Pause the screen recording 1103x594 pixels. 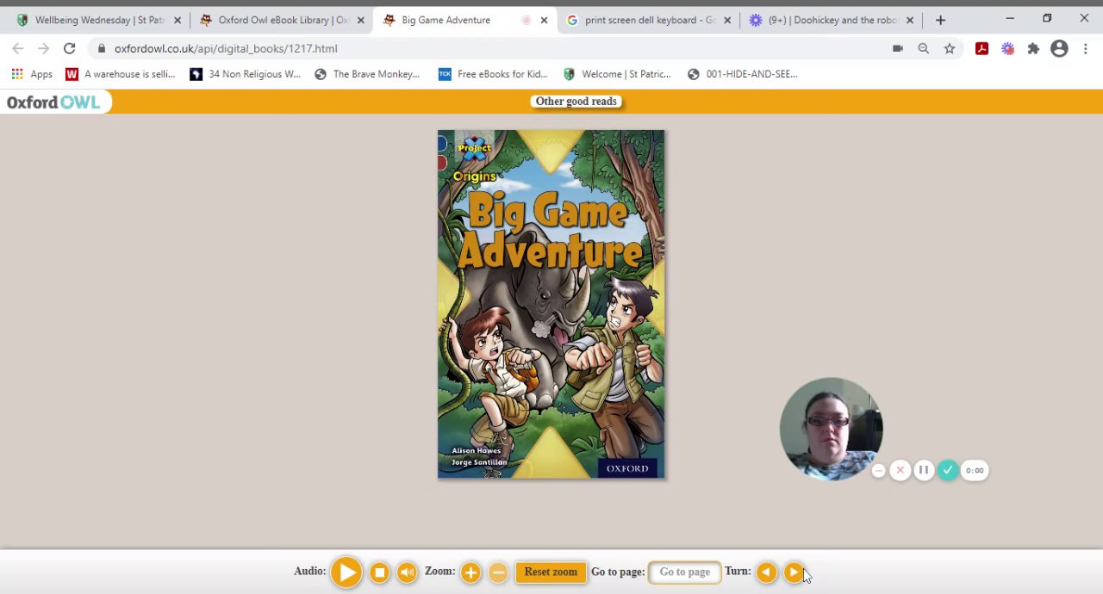[x=923, y=470]
